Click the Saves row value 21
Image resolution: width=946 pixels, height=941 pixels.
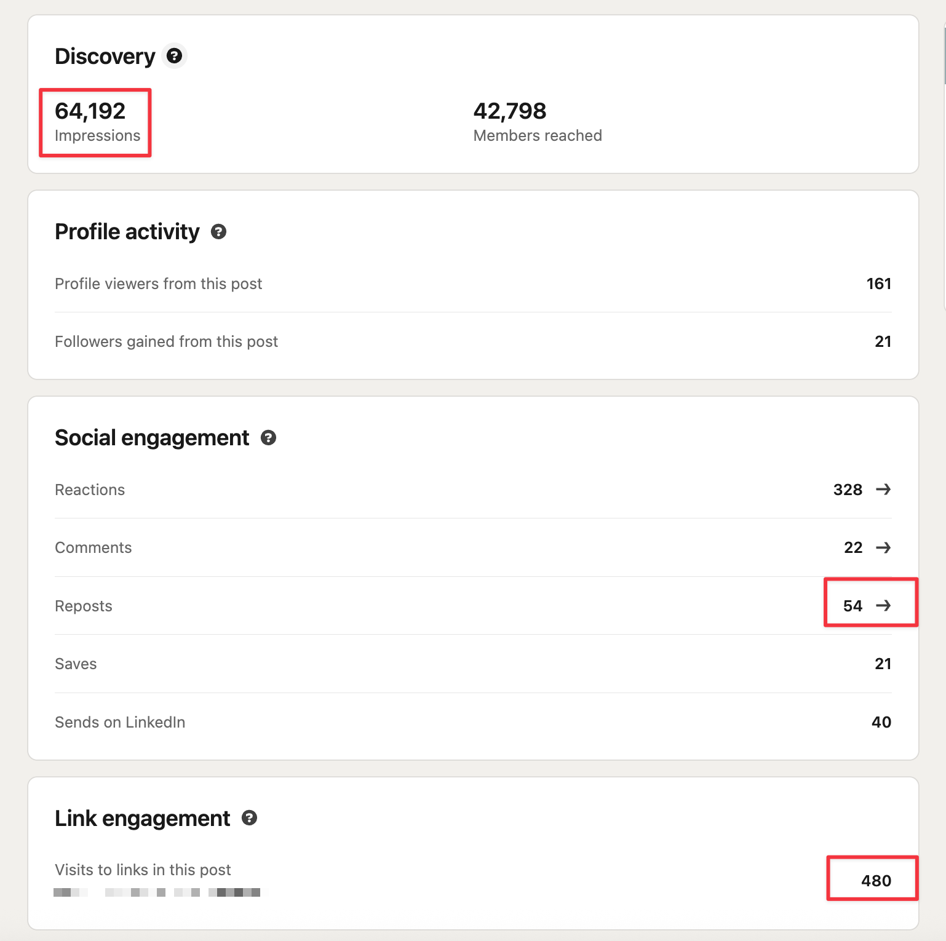(x=883, y=664)
